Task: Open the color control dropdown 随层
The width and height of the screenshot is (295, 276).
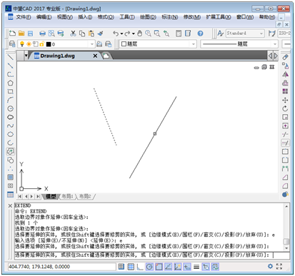Action: 158,44
